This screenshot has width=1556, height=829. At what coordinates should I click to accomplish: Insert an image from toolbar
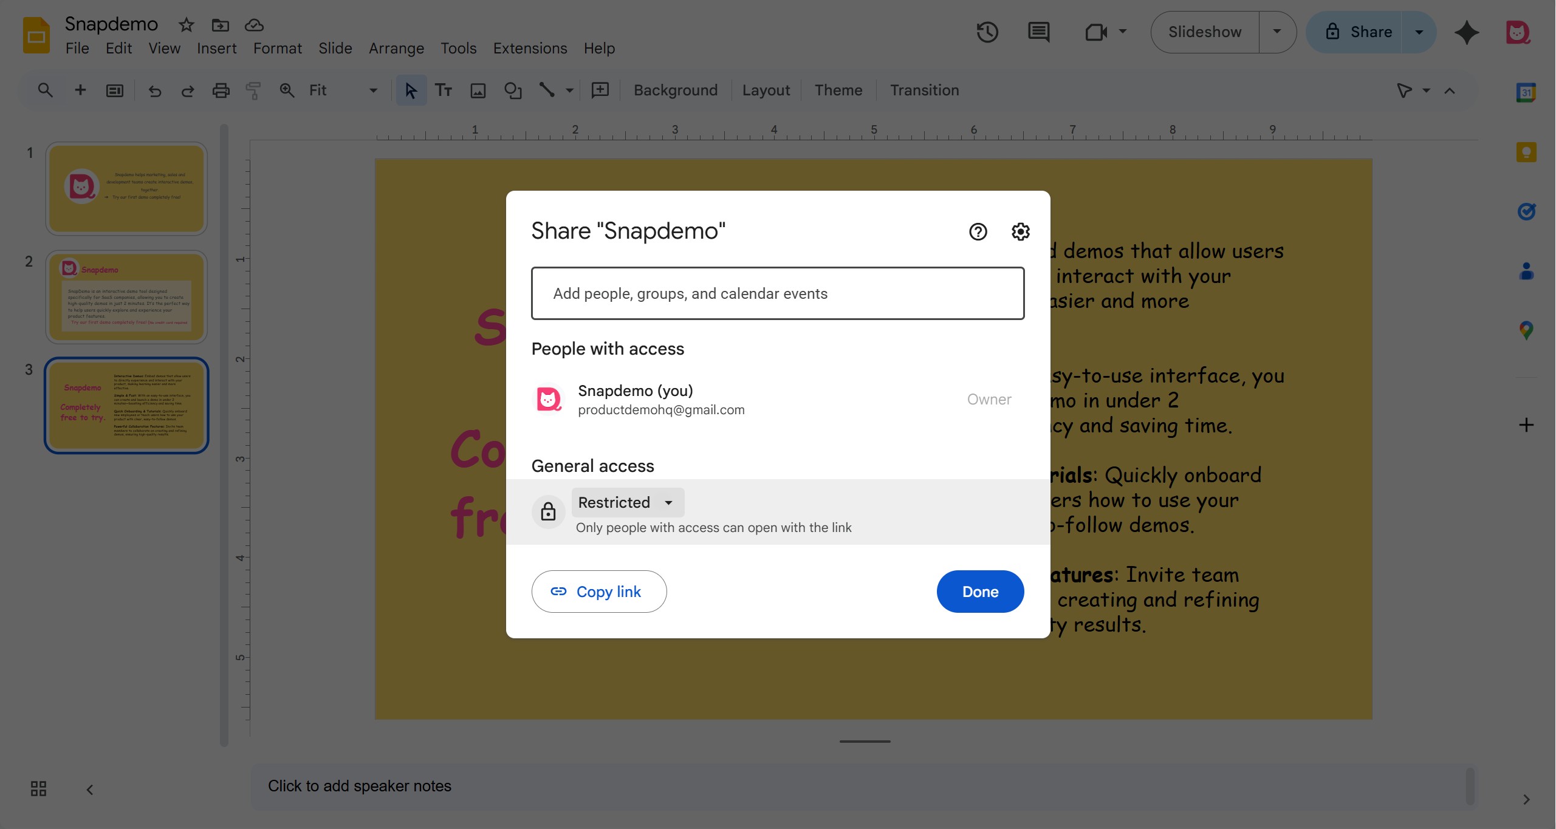tap(478, 90)
